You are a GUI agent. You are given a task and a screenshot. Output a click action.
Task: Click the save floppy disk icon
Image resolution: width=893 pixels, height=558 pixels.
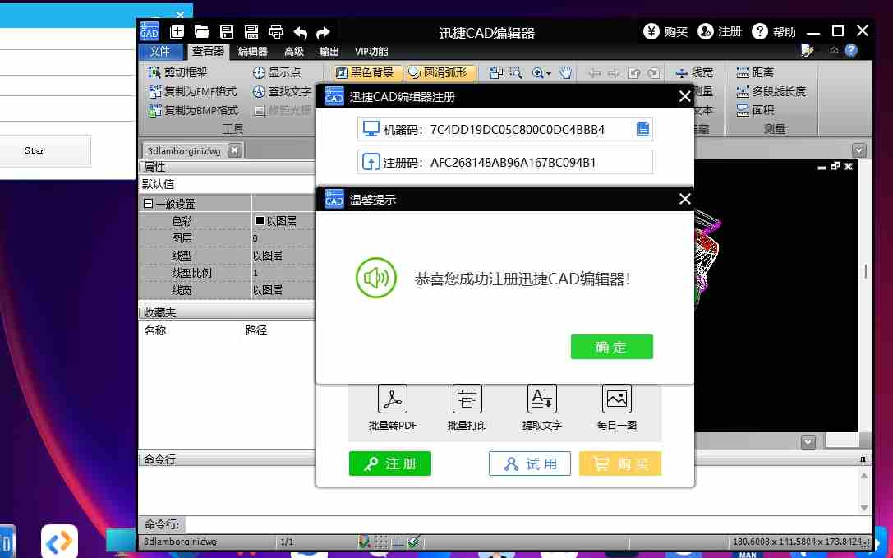[227, 32]
